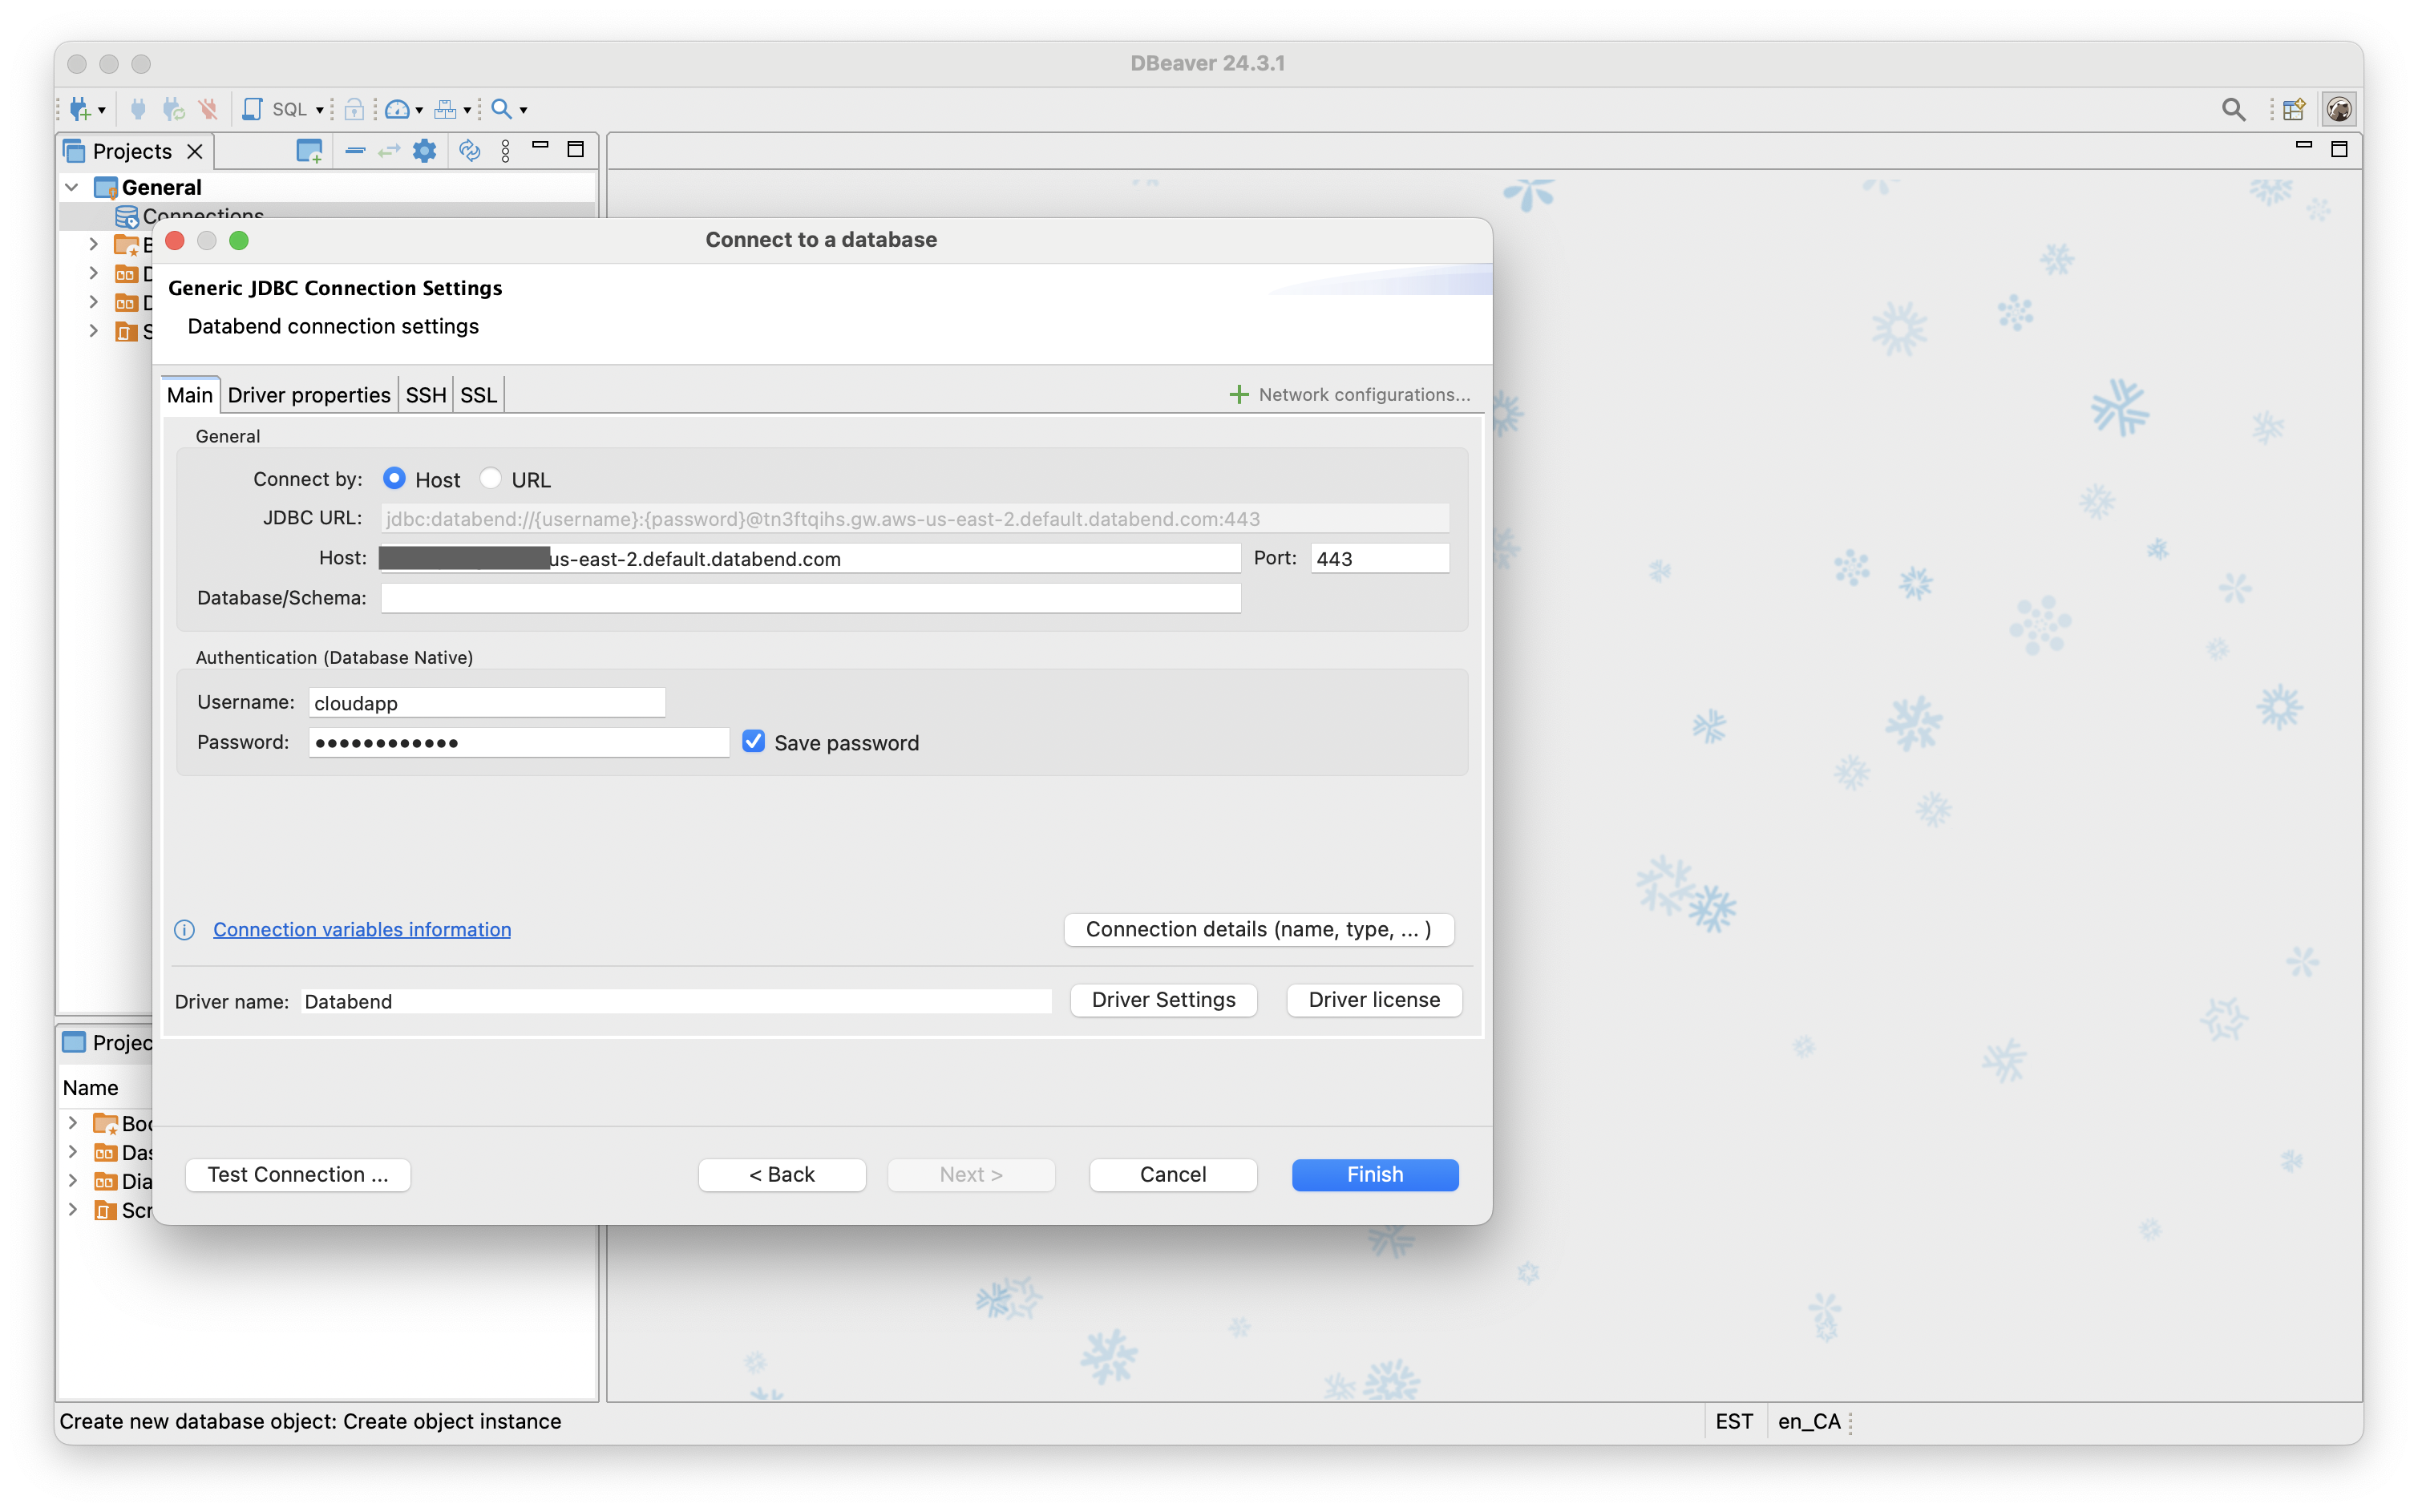
Task: Expand the Scr row in lower panel
Action: point(73,1210)
